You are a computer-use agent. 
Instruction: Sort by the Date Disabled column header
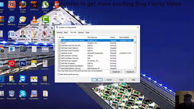pyautogui.click(x=126, y=37)
